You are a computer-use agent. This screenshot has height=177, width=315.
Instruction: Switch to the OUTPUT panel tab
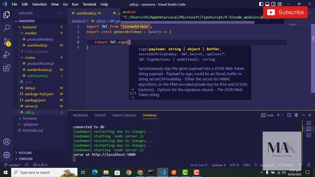pyautogui.click(x=100, y=116)
